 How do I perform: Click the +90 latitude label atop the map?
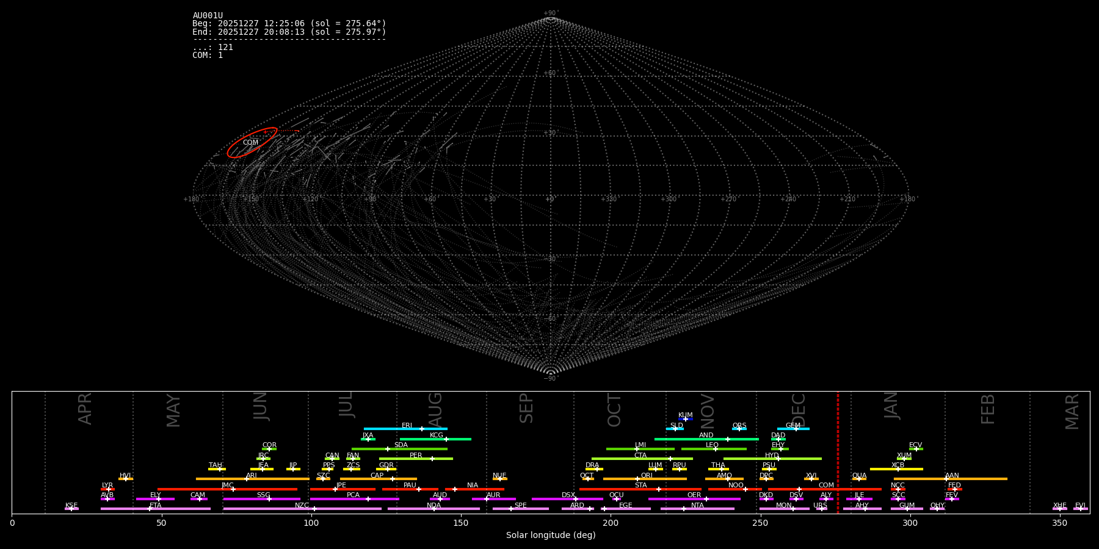pyautogui.click(x=551, y=13)
